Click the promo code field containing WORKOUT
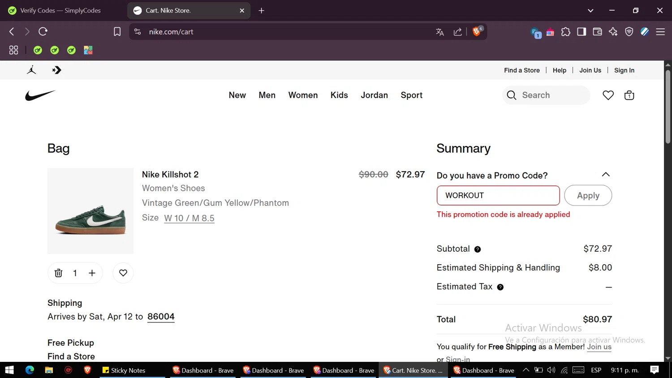Screen dimensions: 672x378 click(x=498, y=196)
